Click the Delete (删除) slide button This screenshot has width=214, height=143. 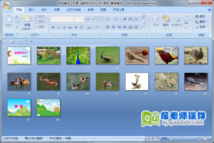(x=40, y=27)
